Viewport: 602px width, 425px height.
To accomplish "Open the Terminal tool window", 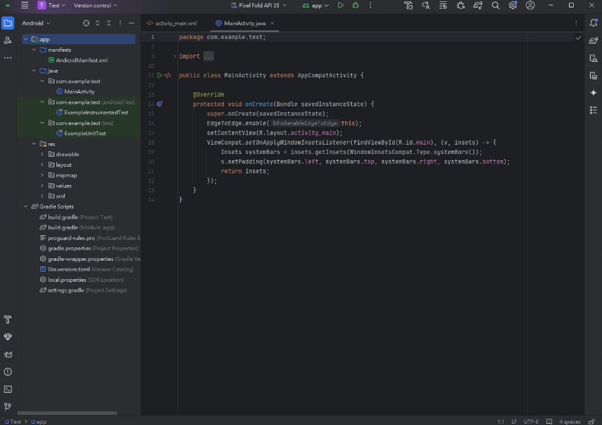I will [x=8, y=389].
